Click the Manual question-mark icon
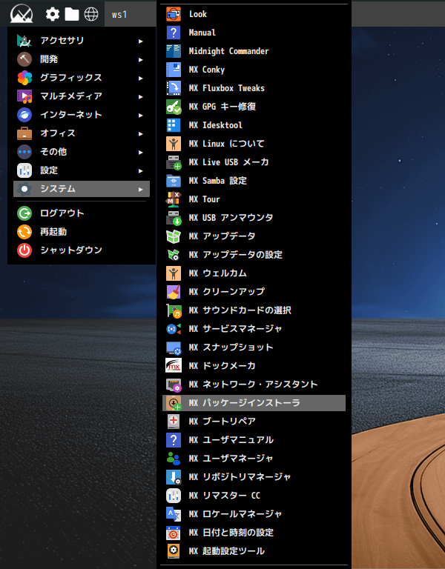Image resolution: width=445 pixels, height=569 pixels. pyautogui.click(x=174, y=33)
